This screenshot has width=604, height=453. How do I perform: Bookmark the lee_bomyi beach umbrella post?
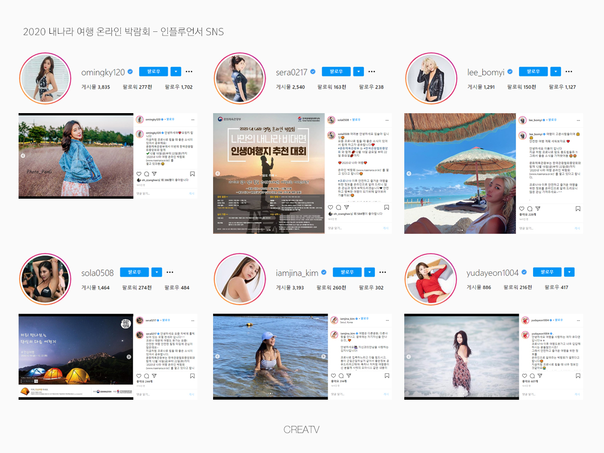click(x=578, y=209)
